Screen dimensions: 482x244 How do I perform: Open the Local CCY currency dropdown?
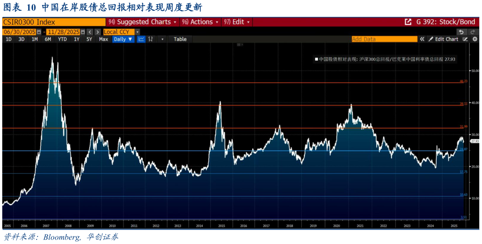[137, 32]
